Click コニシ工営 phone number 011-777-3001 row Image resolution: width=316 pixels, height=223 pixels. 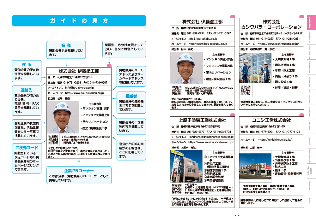(271, 132)
